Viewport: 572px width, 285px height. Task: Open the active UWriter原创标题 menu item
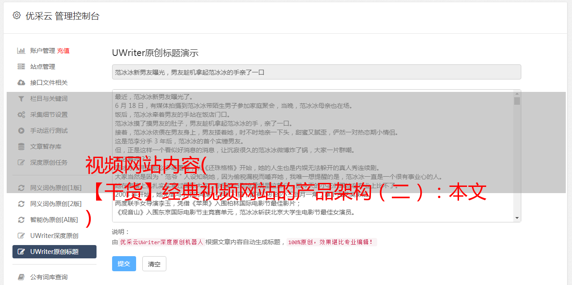[x=54, y=252]
